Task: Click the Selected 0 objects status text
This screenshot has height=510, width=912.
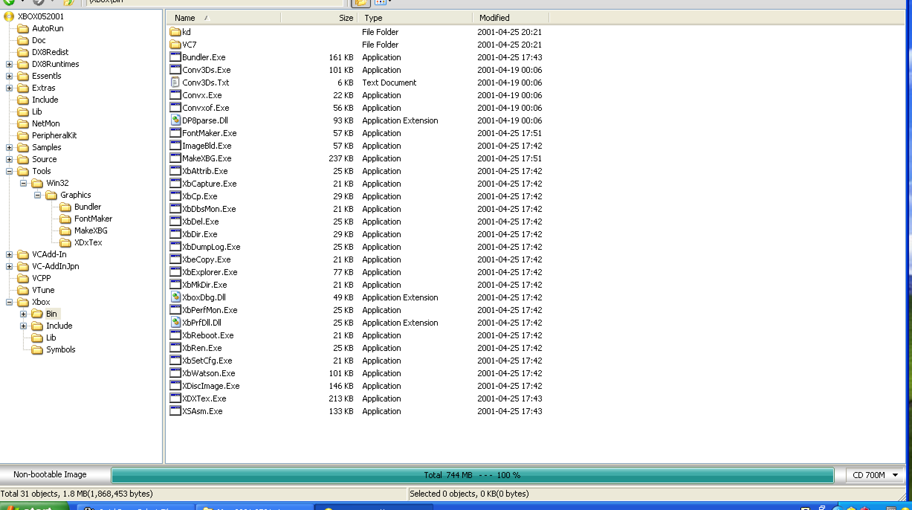Action: tap(469, 494)
